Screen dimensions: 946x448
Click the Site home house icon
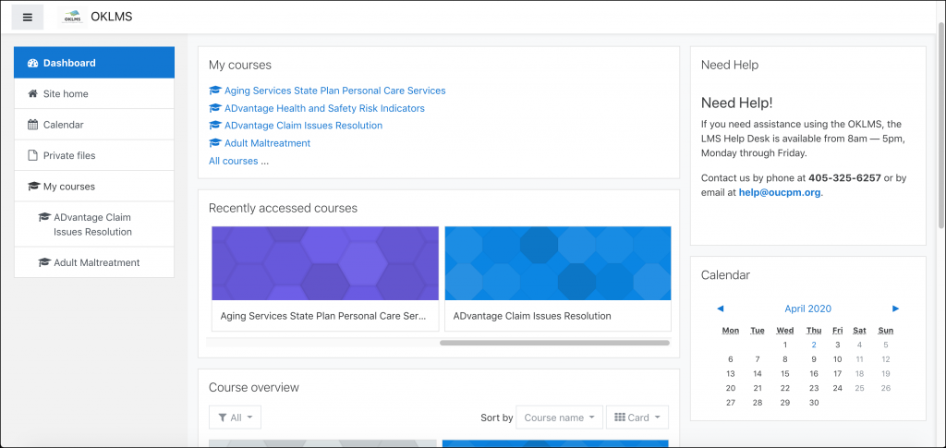coord(33,93)
